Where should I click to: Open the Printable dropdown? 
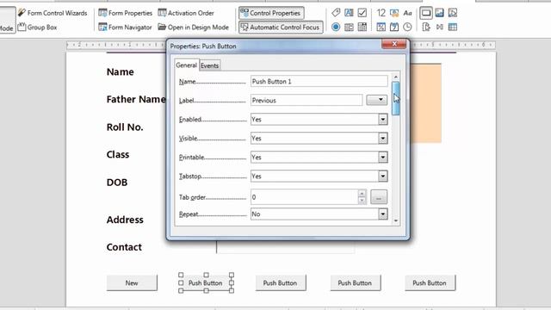pyautogui.click(x=382, y=158)
